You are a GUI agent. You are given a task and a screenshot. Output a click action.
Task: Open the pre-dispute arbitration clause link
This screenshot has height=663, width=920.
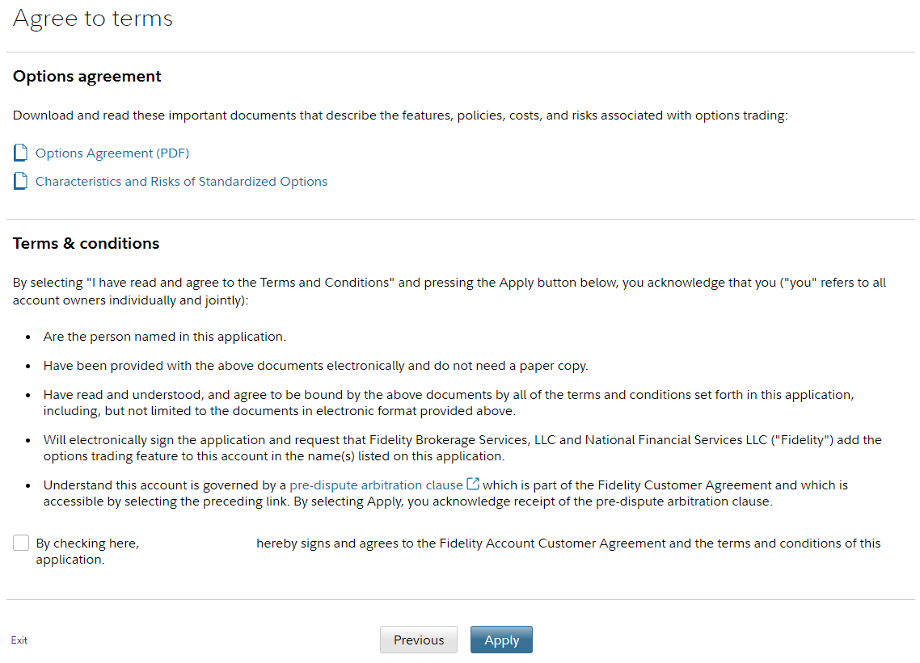tap(376, 485)
